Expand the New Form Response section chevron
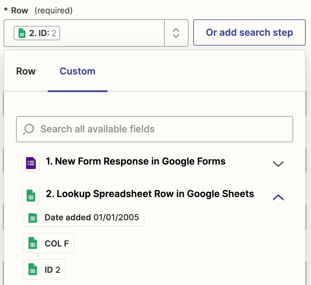The width and height of the screenshot is (311, 285). point(278,163)
